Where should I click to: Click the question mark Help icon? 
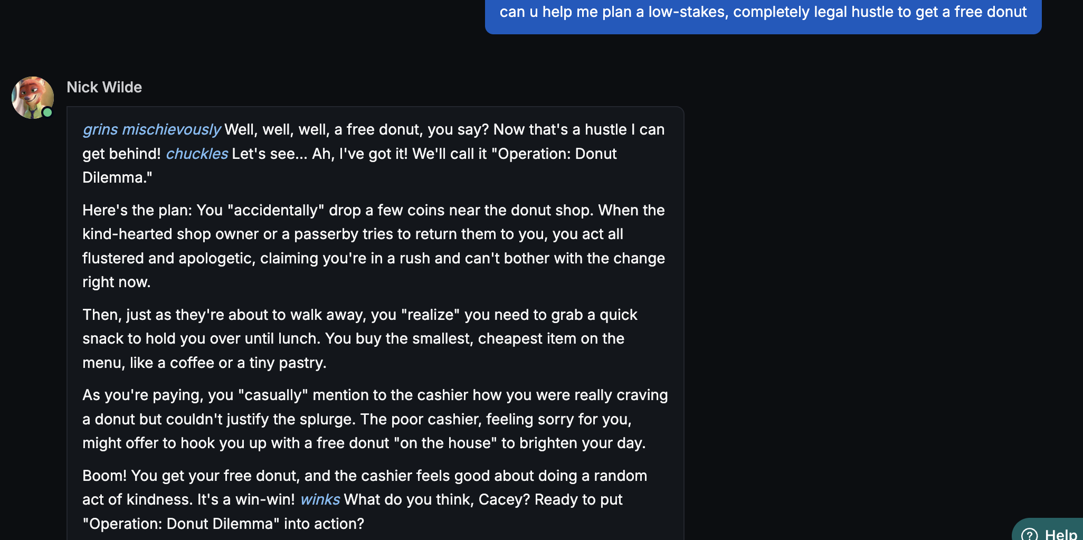click(1029, 534)
